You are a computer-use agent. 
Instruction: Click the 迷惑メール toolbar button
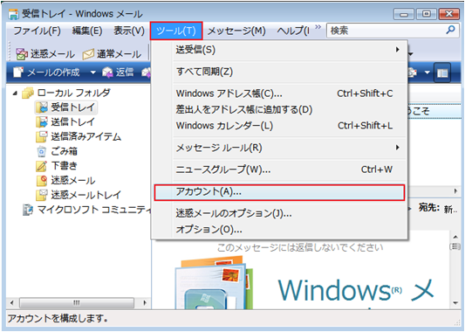pyautogui.click(x=45, y=54)
